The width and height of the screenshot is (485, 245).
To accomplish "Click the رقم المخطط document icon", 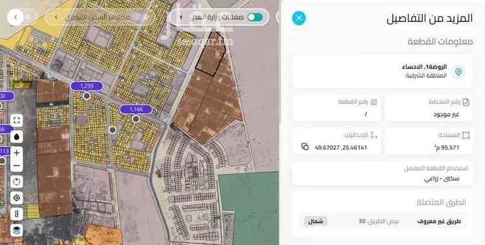I will pos(466,102).
